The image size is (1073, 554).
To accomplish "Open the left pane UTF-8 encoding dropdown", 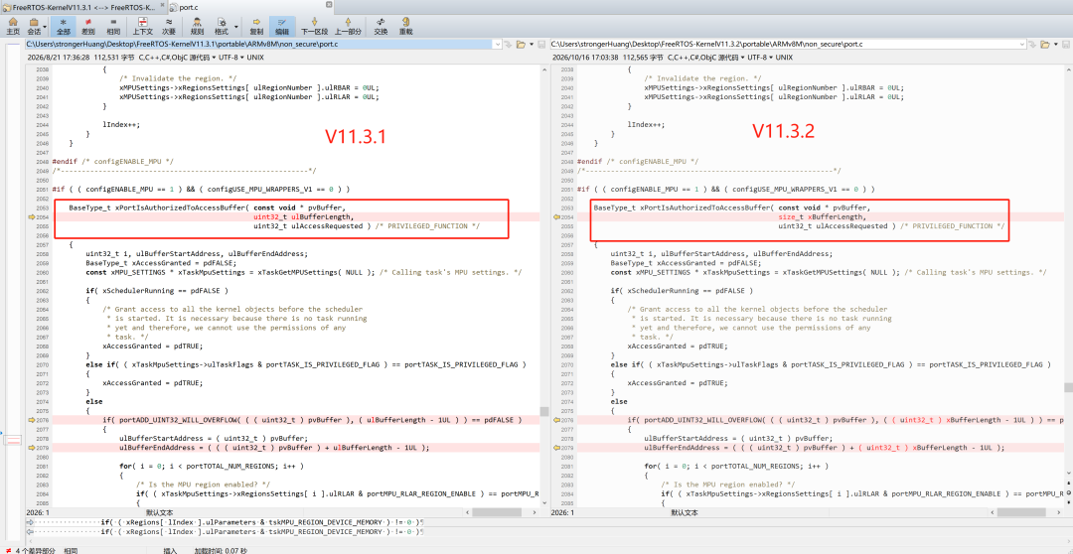I will (x=231, y=58).
